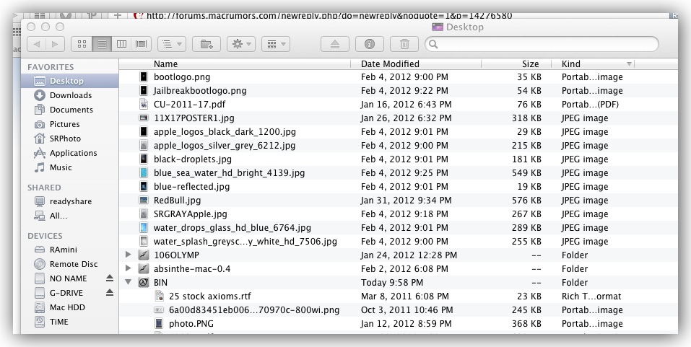Eject the G-DRIVE volume

(110, 293)
